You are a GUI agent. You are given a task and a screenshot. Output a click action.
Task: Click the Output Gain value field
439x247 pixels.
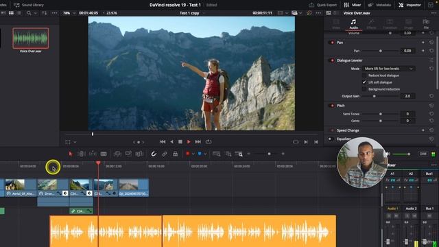(407, 96)
